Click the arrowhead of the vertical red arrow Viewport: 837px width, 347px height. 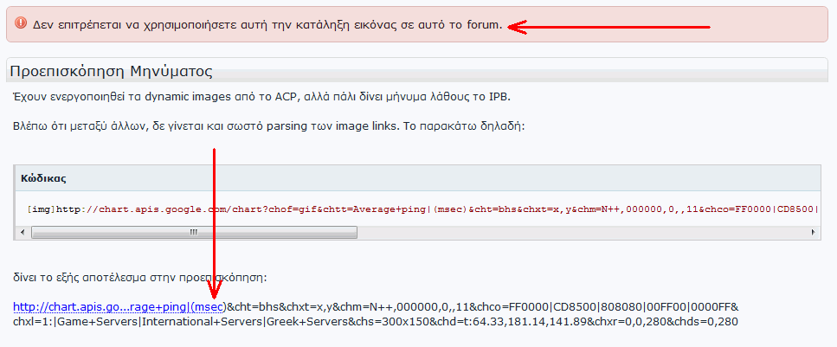coord(214,291)
